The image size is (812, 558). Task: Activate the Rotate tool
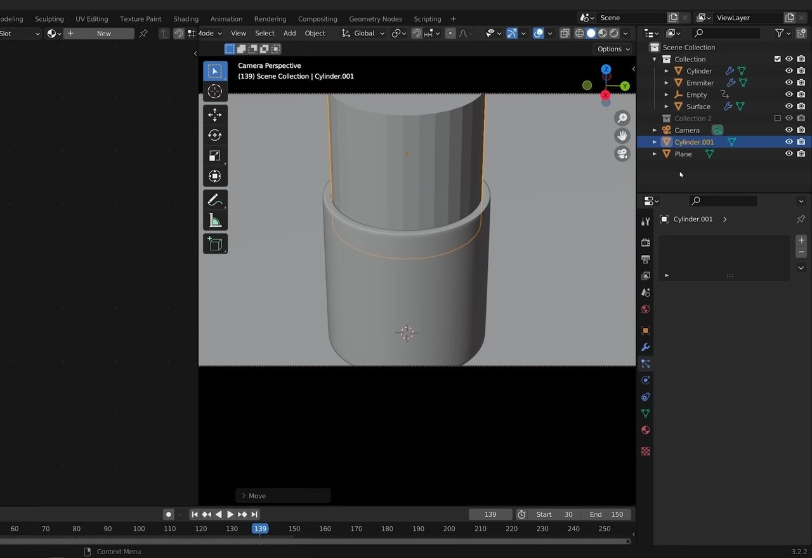pos(215,135)
